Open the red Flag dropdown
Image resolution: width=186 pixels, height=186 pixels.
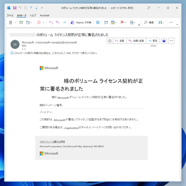[x=123, y=23]
